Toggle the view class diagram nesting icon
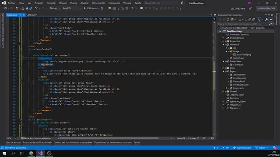 [x=259, y=19]
